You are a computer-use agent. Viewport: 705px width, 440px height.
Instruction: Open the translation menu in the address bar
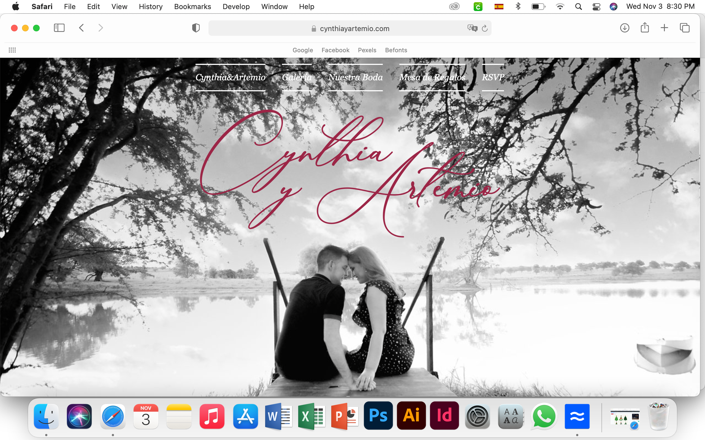[472, 28]
